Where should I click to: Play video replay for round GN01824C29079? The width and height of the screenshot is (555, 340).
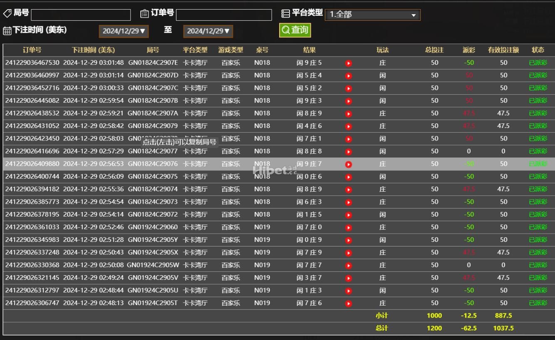[x=349, y=126]
